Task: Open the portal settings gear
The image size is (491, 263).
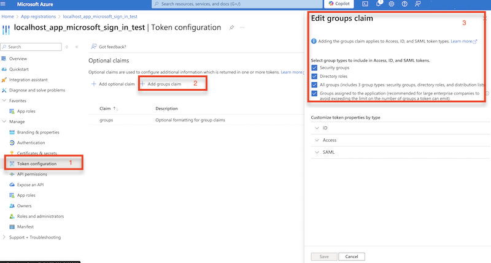Action: click(392, 4)
